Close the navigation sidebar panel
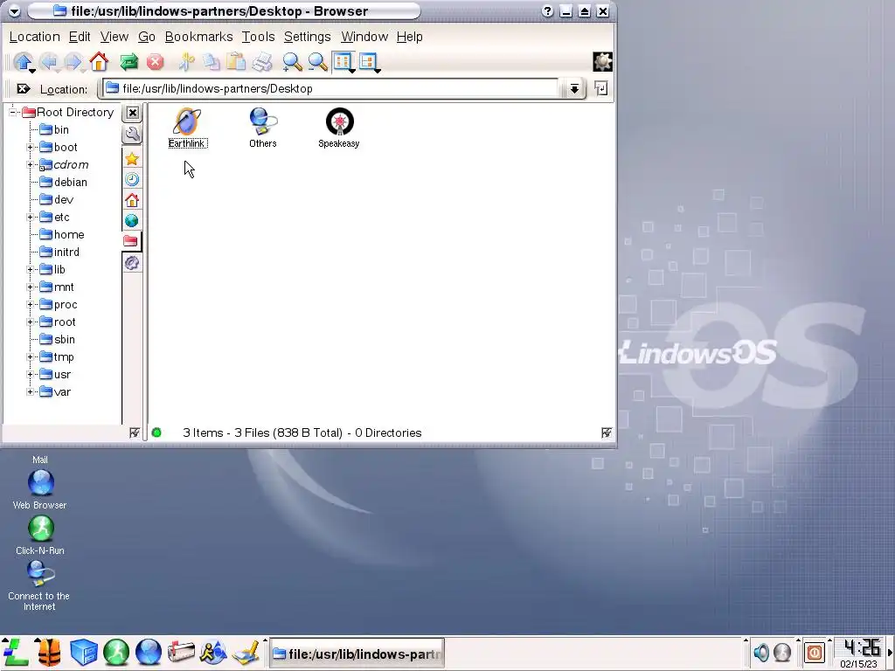 [x=133, y=113]
